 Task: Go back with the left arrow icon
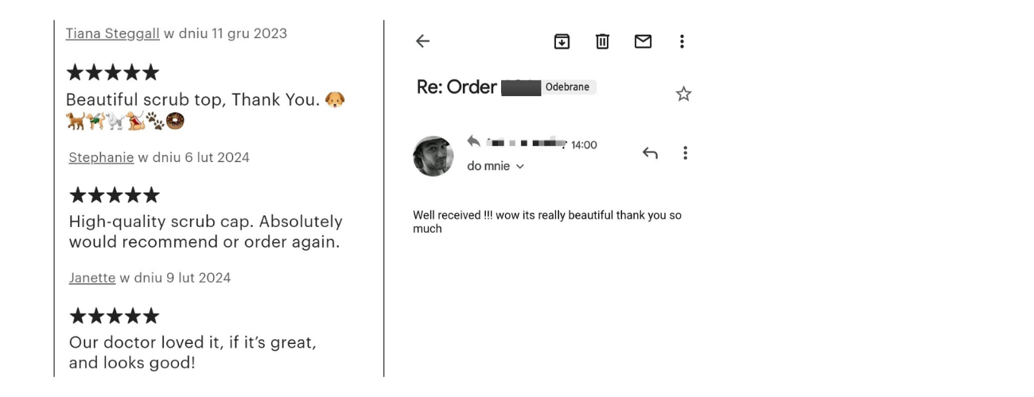[422, 41]
